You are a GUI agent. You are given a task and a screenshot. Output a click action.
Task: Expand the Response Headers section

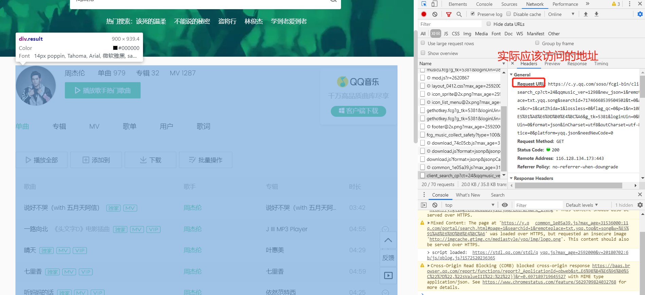[x=511, y=178]
